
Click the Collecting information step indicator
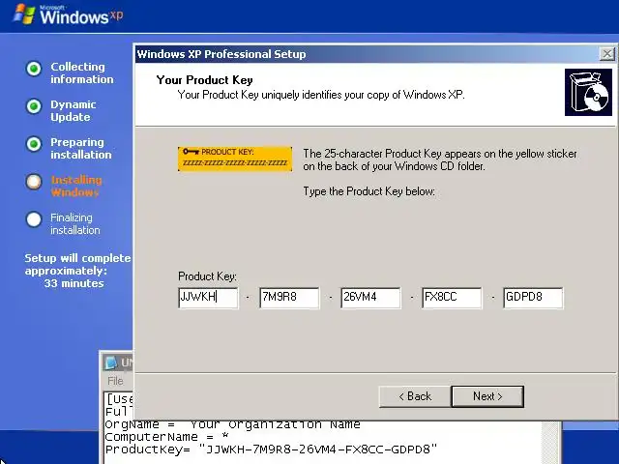click(x=34, y=69)
